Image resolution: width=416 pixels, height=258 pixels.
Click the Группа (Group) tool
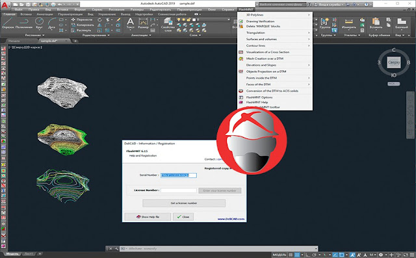(x=325, y=23)
